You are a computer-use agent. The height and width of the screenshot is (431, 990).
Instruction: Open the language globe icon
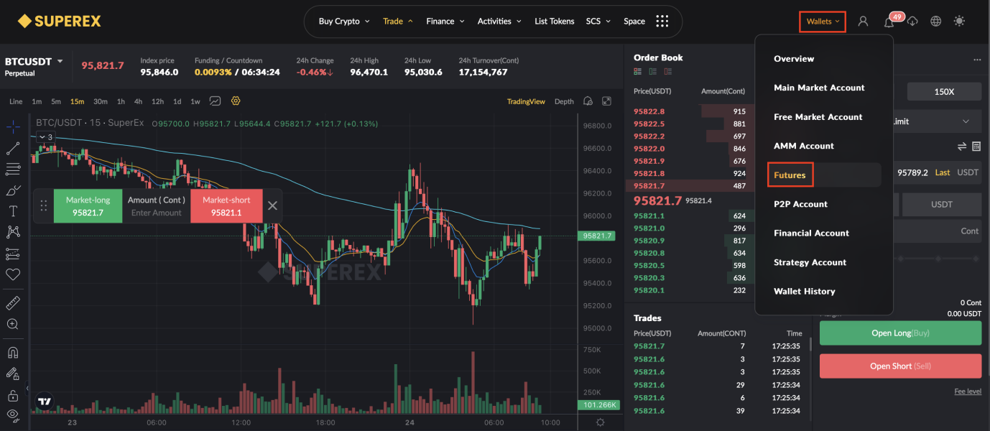point(935,22)
